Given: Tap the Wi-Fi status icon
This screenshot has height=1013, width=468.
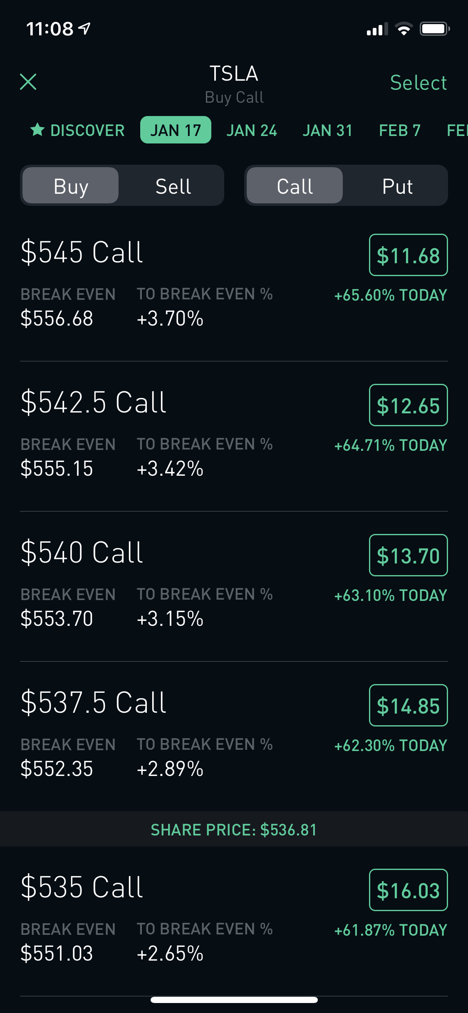Looking at the screenshot, I should point(404,29).
